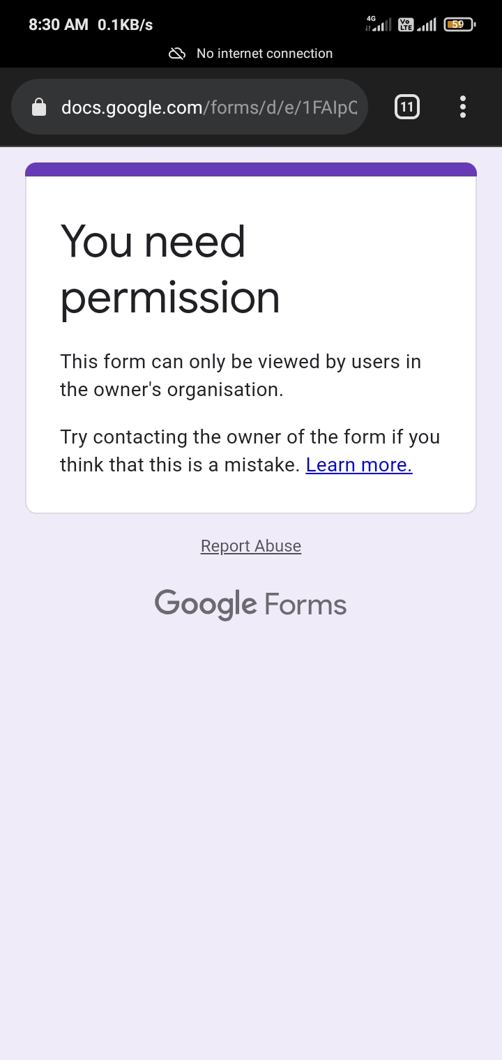Tap the Google Forms logo
This screenshot has width=502, height=1060.
pos(250,603)
